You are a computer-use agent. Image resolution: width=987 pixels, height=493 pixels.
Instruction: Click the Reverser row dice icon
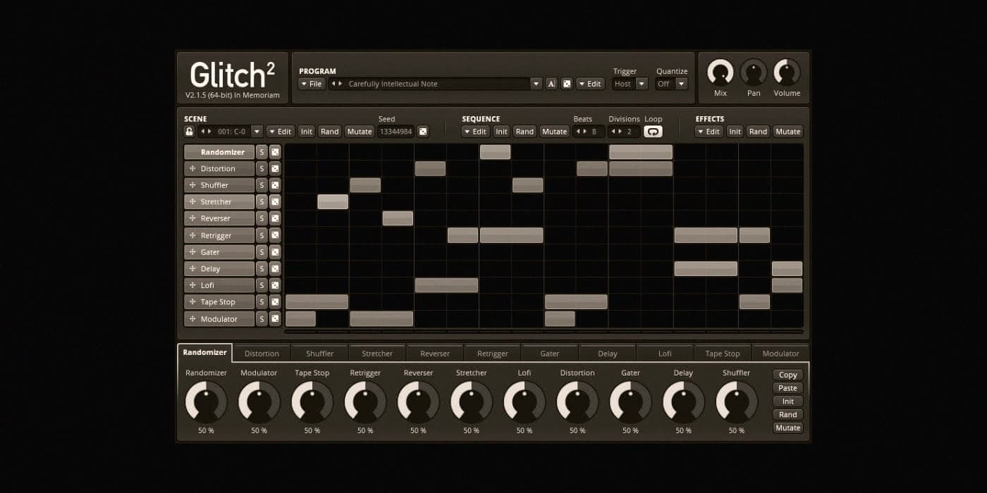click(275, 219)
